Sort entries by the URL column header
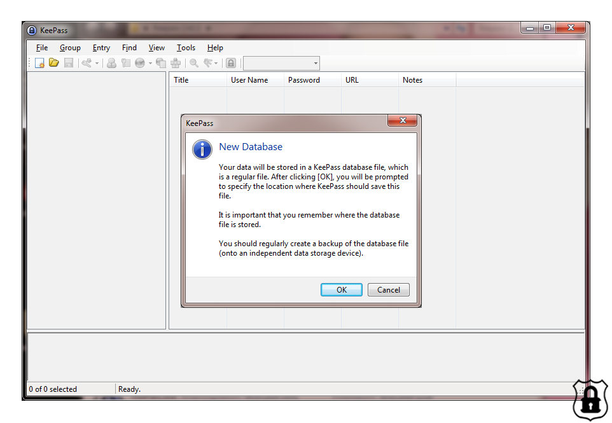This screenshot has height=423, width=612. 370,80
